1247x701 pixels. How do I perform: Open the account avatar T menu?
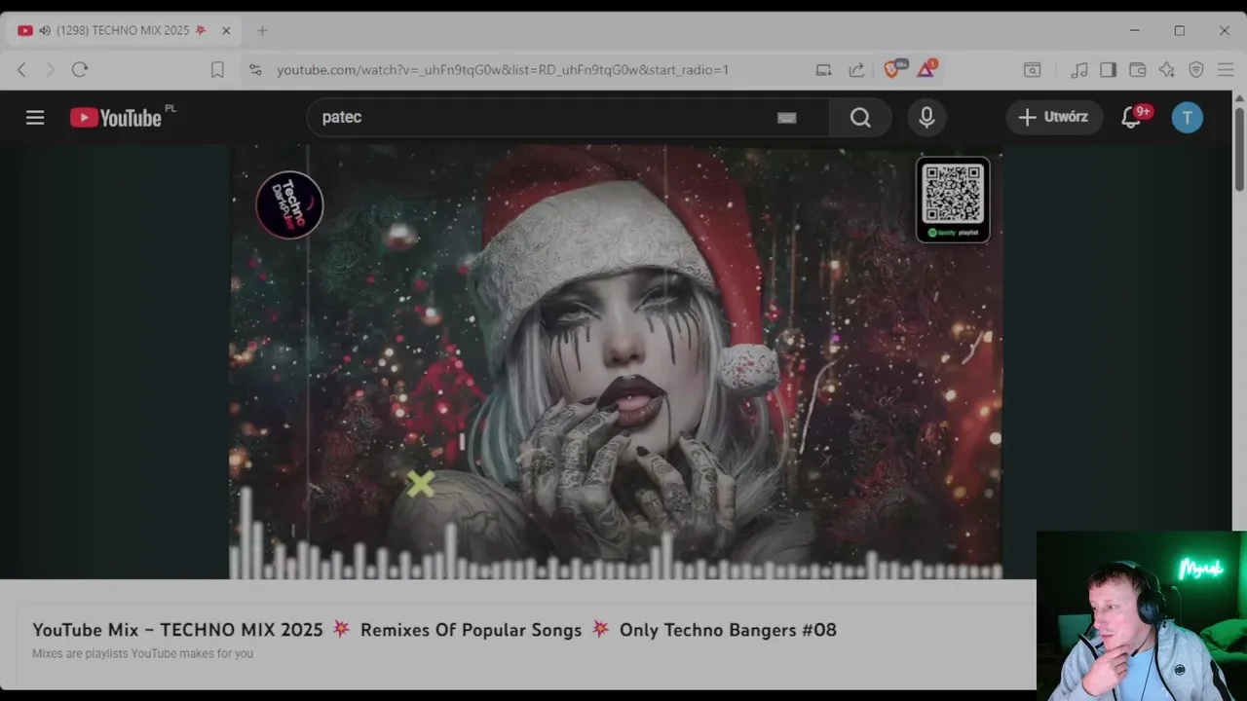pyautogui.click(x=1187, y=118)
